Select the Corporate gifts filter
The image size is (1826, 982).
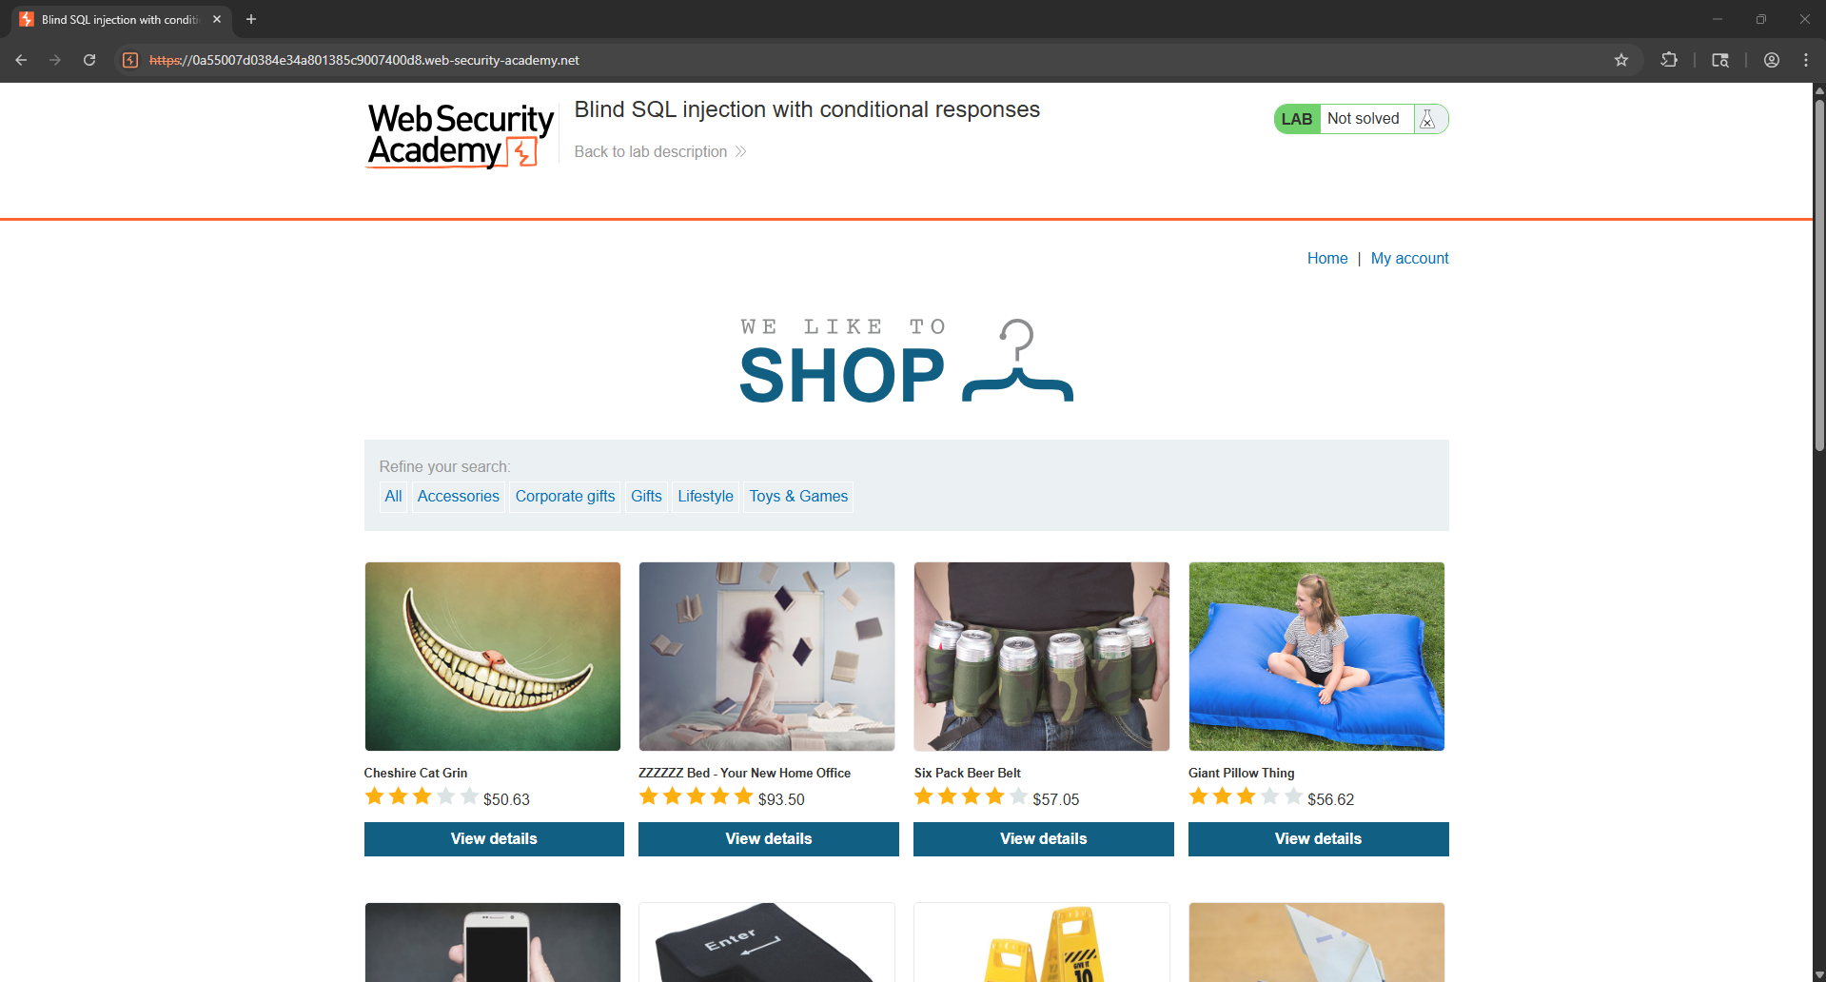click(x=565, y=497)
